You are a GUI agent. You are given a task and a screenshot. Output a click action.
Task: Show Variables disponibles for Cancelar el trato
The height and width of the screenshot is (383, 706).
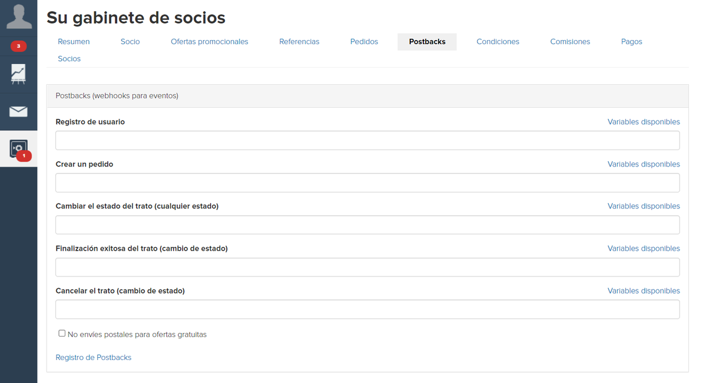[x=644, y=290]
